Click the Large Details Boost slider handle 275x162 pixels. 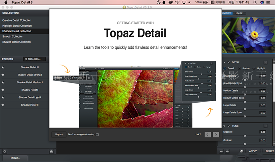(x=245, y=117)
